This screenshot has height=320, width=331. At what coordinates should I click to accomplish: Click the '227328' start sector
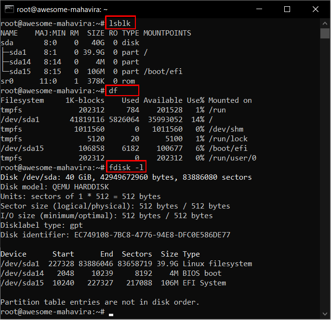point(61,264)
